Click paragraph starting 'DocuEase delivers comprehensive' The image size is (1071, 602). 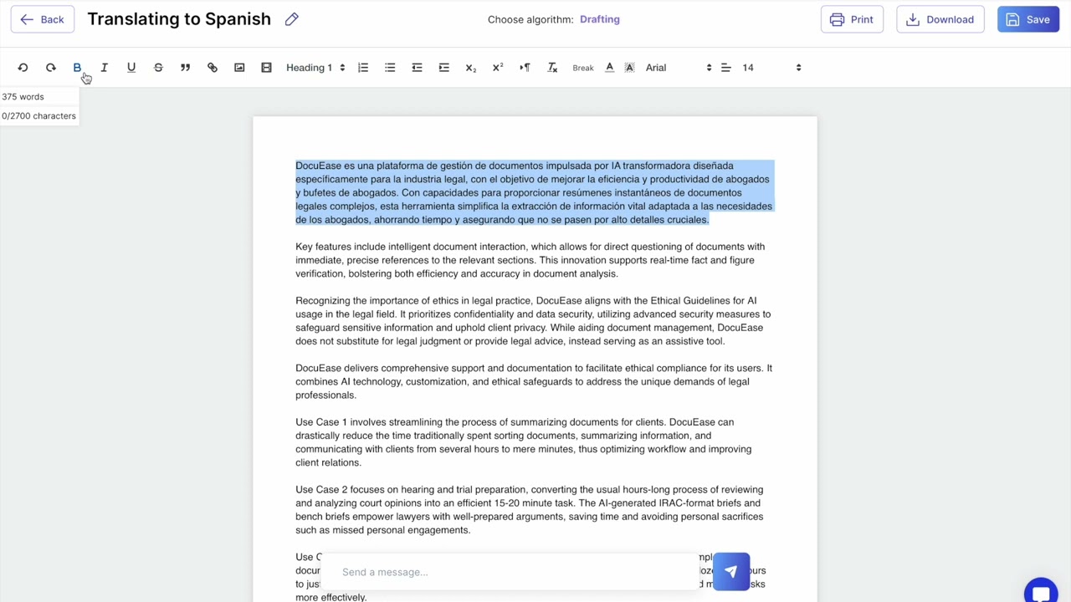[534, 381]
